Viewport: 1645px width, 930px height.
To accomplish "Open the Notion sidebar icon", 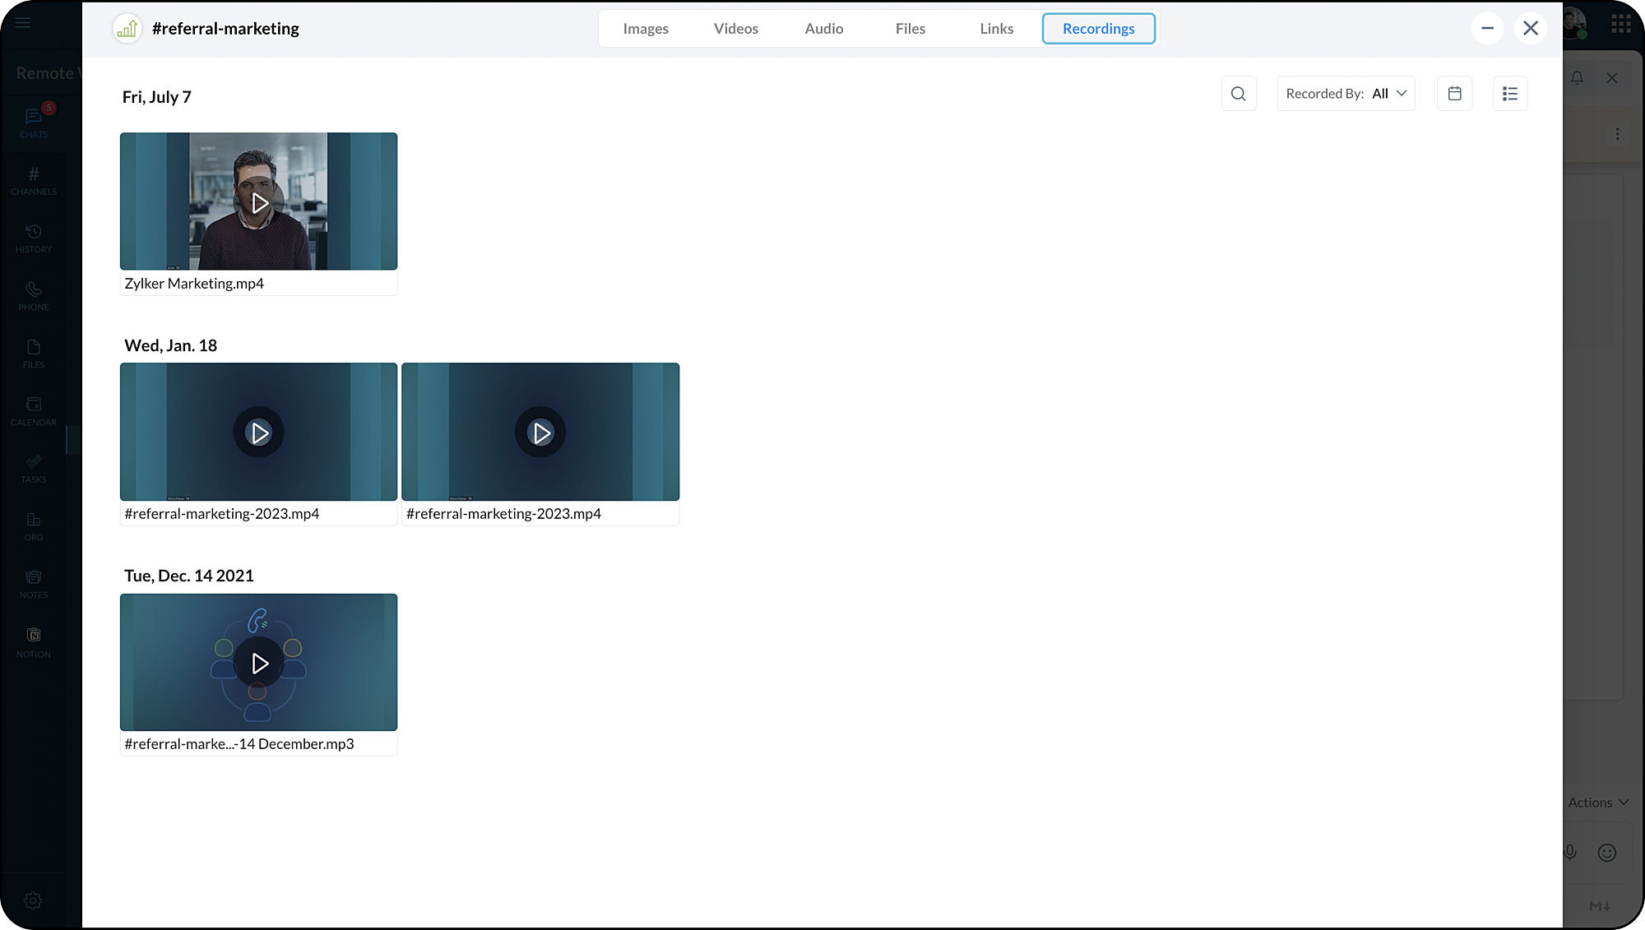I will coord(34,642).
